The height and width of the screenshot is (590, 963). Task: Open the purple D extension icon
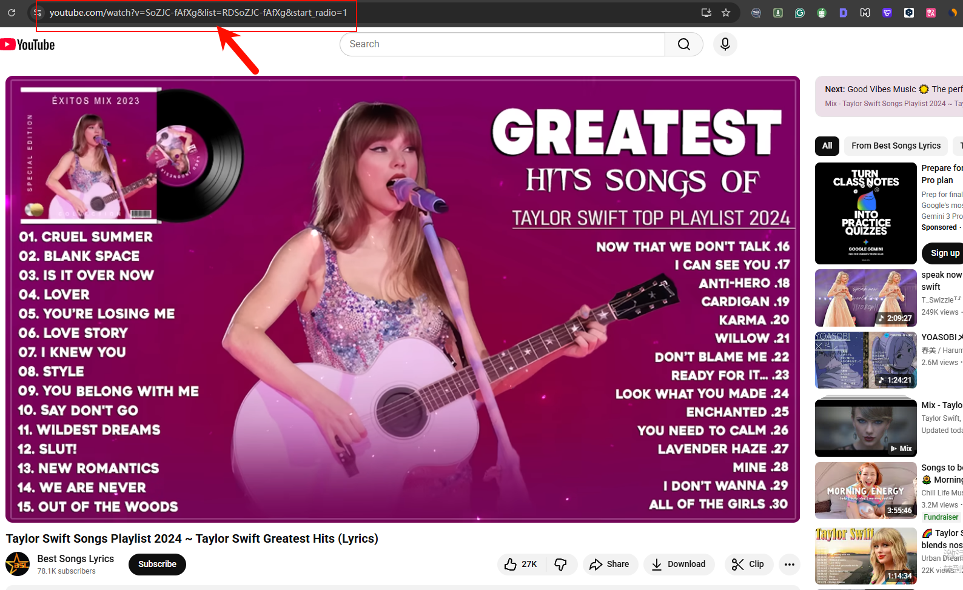coord(844,12)
